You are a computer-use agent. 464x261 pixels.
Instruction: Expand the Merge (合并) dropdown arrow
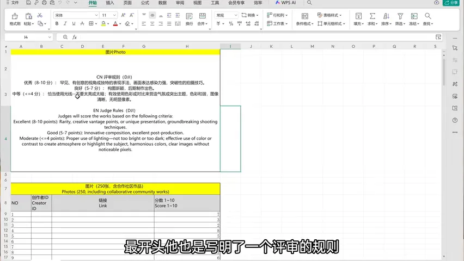coord(206,23)
